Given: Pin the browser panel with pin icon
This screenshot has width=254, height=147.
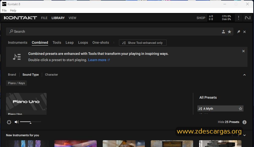Looking at the screenshot, I should [239, 32].
